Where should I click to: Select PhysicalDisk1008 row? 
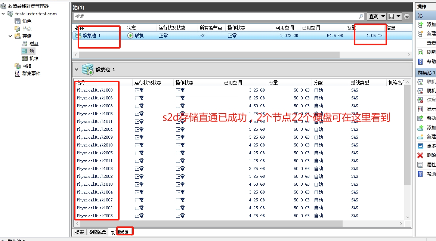[x=239, y=90]
